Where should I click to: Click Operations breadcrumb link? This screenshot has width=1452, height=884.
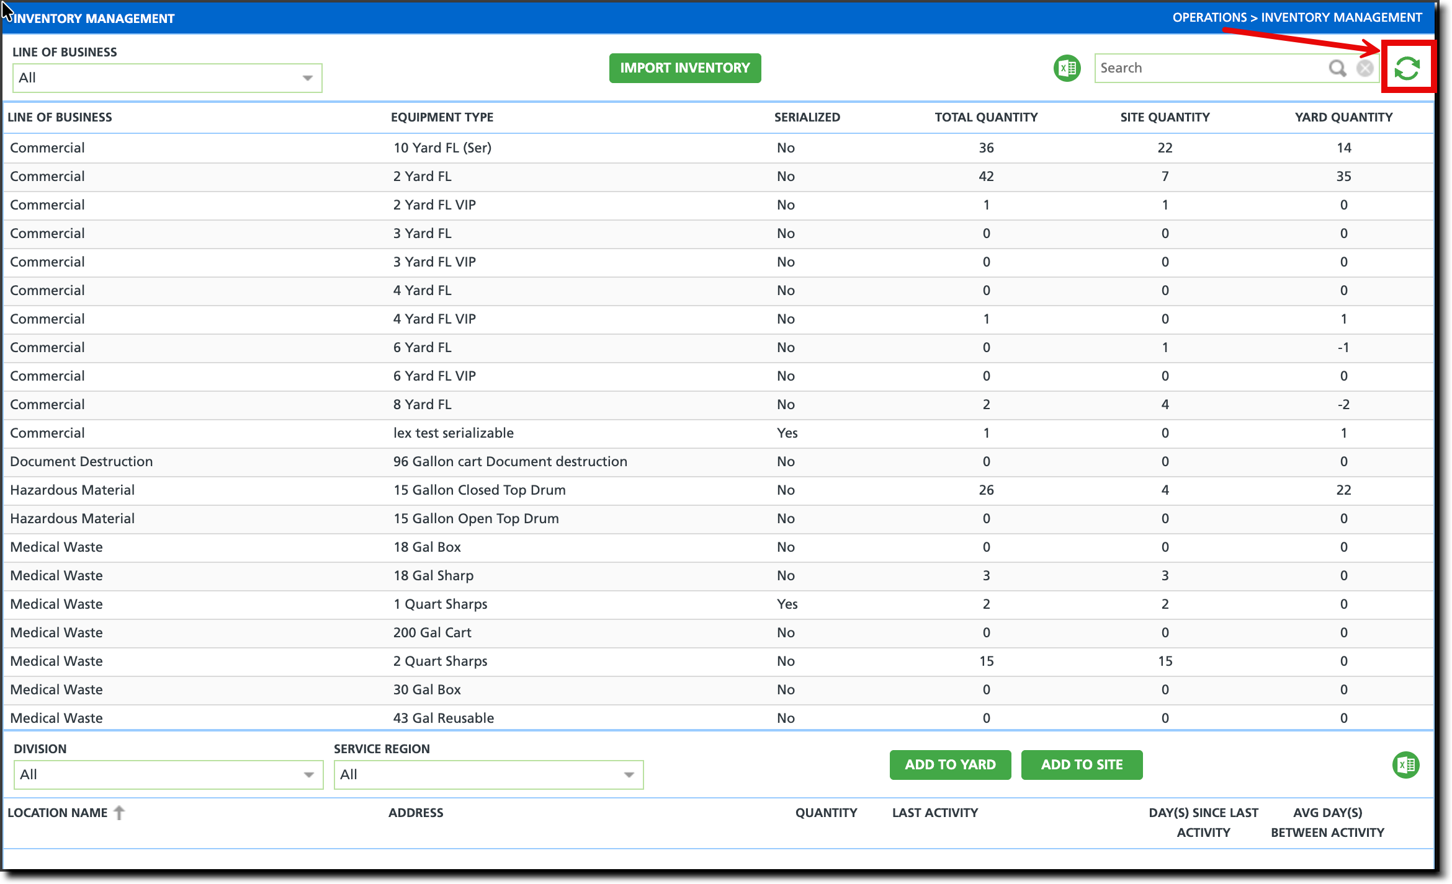(x=1209, y=17)
